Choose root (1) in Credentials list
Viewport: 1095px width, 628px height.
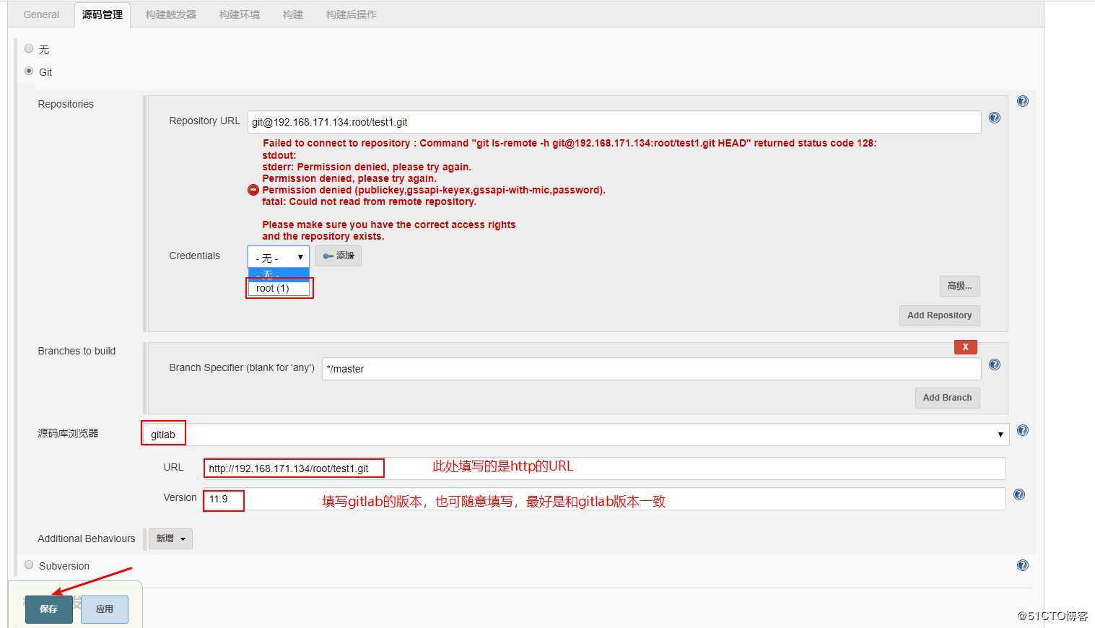[279, 288]
